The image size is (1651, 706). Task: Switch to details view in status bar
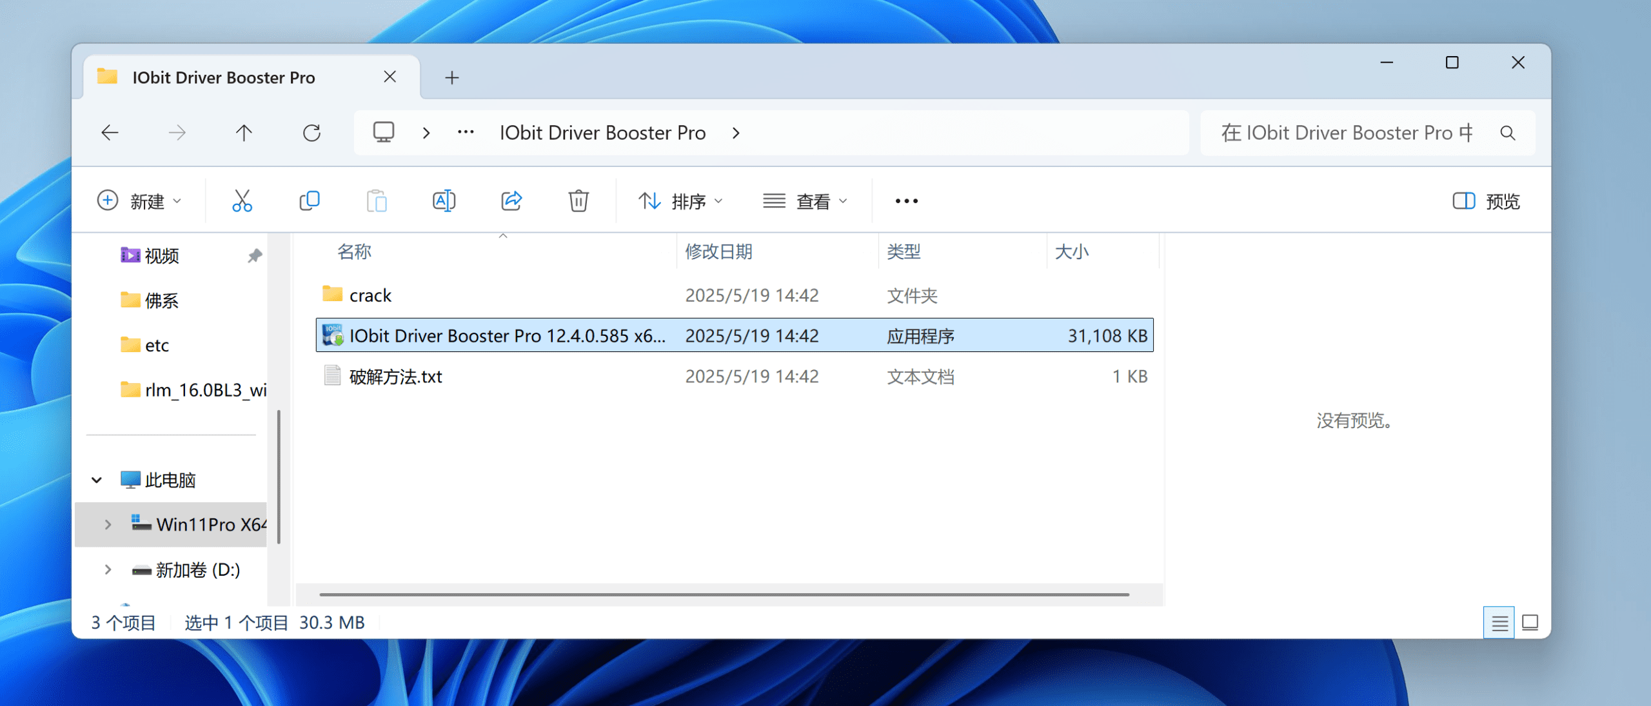(x=1499, y=623)
